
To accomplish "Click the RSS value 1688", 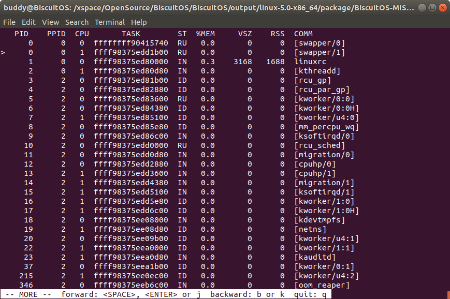I will point(275,62).
